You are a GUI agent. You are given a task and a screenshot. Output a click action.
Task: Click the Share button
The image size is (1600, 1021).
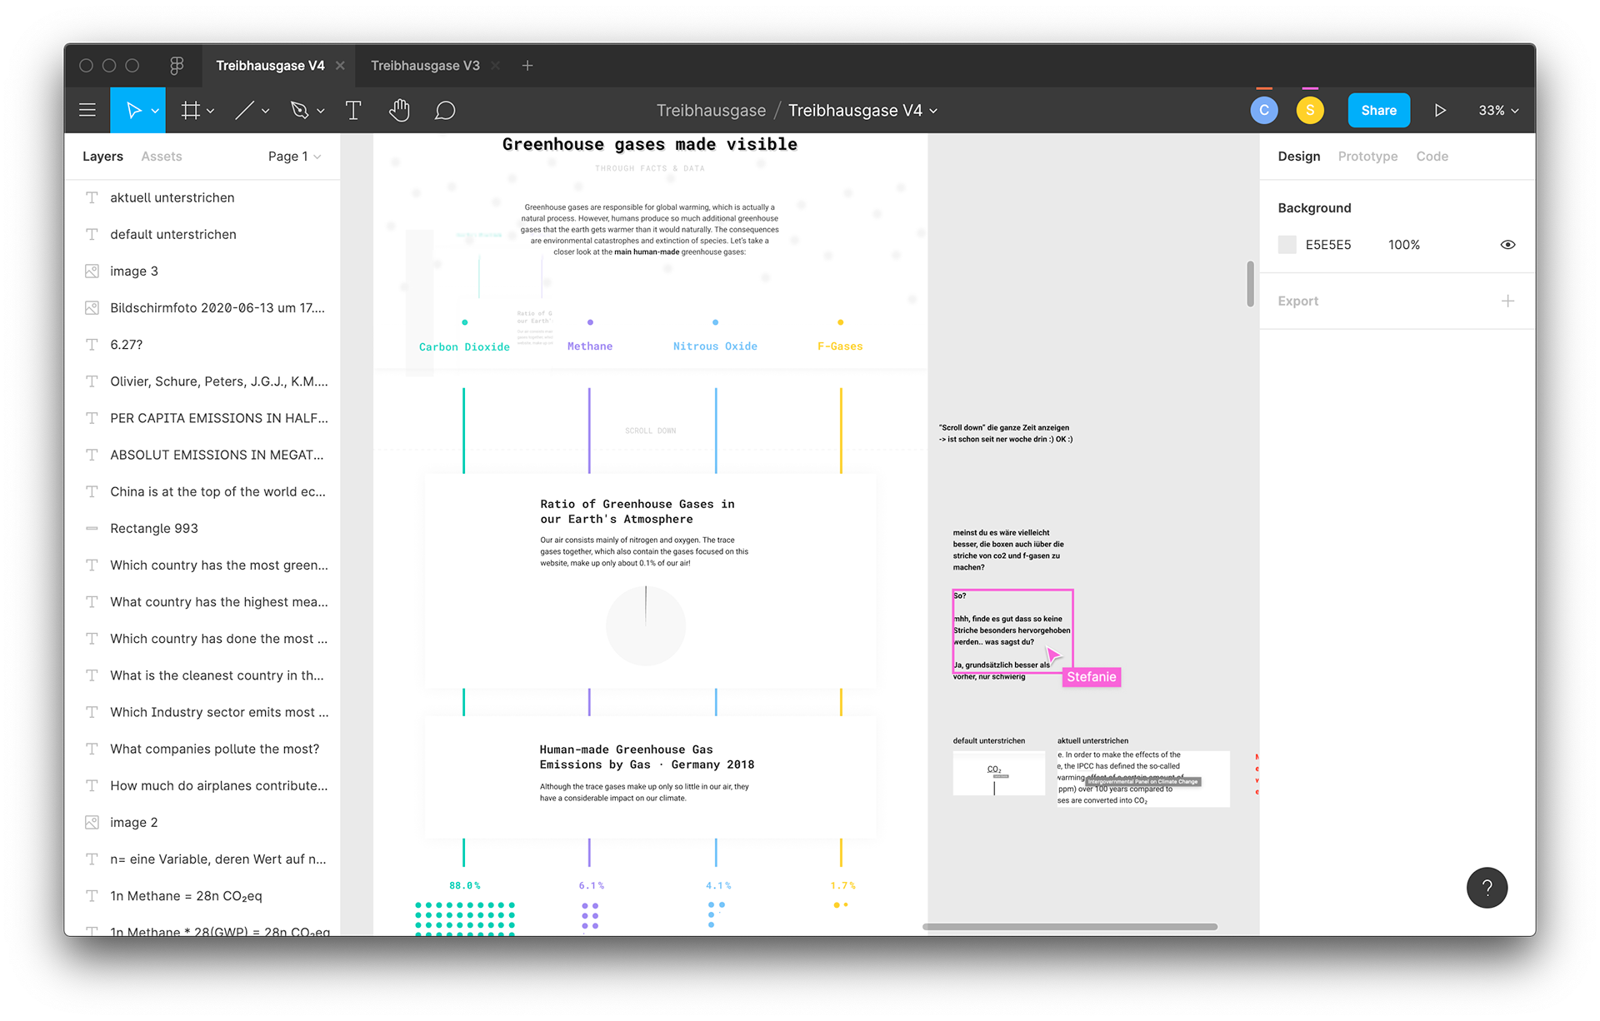(x=1378, y=110)
